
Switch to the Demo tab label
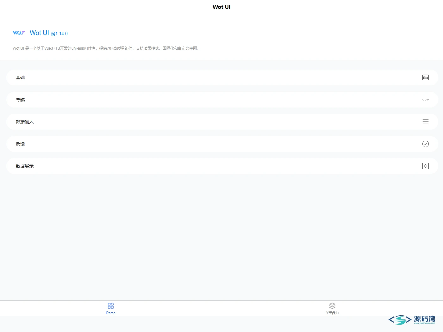[x=111, y=313]
